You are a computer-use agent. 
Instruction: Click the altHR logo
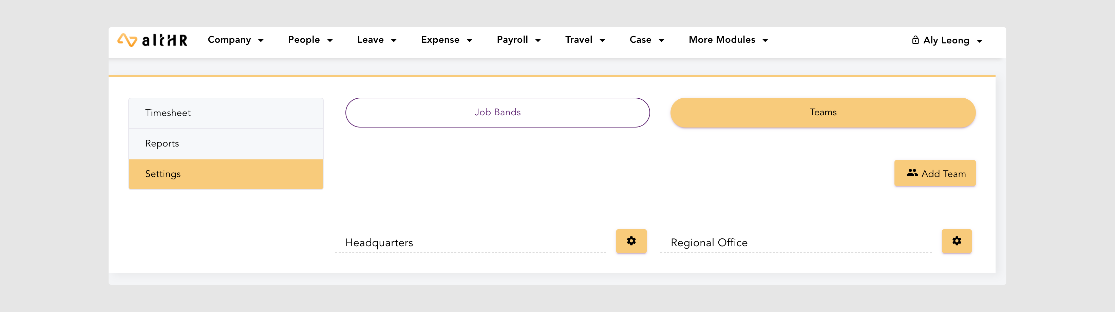[x=152, y=40]
